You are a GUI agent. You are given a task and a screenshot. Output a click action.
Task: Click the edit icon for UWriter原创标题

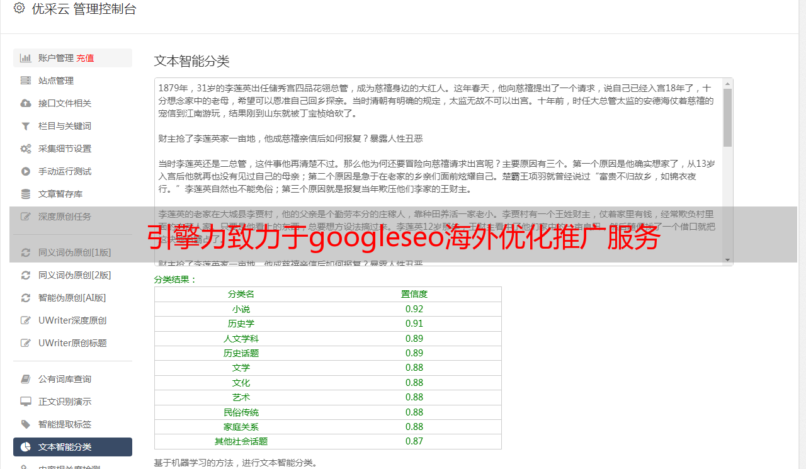click(26, 343)
